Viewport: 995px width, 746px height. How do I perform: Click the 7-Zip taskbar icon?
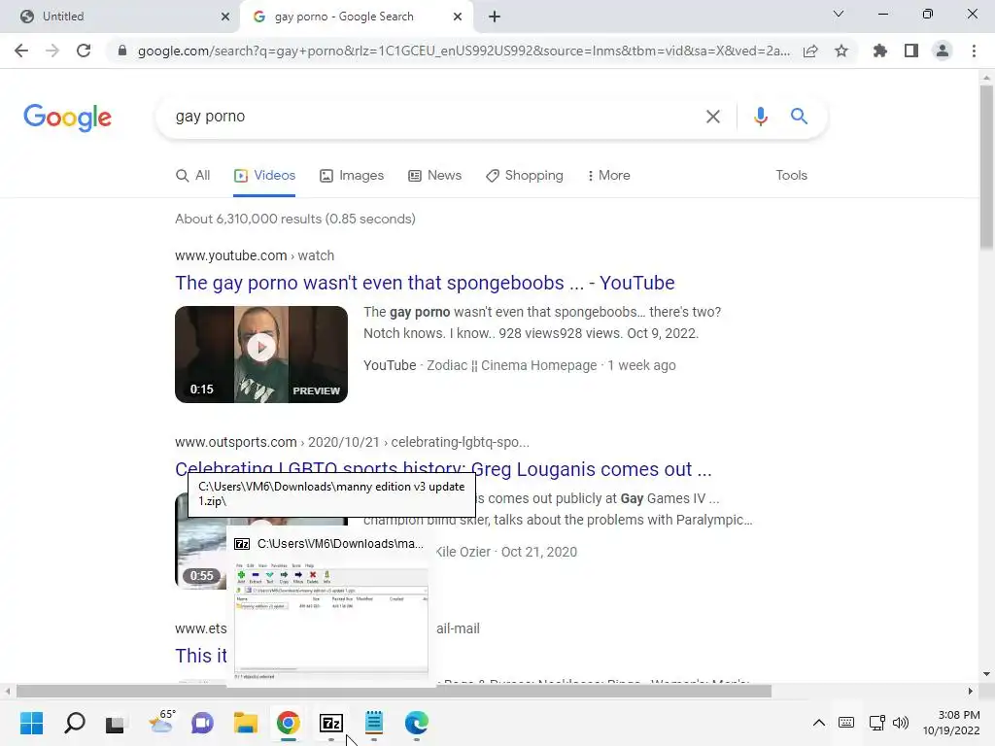[x=331, y=723]
